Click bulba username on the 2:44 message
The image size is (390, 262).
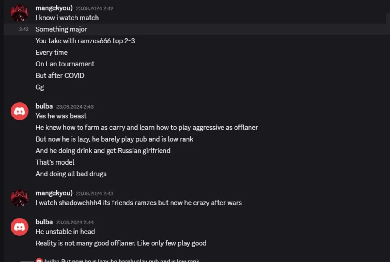(x=44, y=222)
